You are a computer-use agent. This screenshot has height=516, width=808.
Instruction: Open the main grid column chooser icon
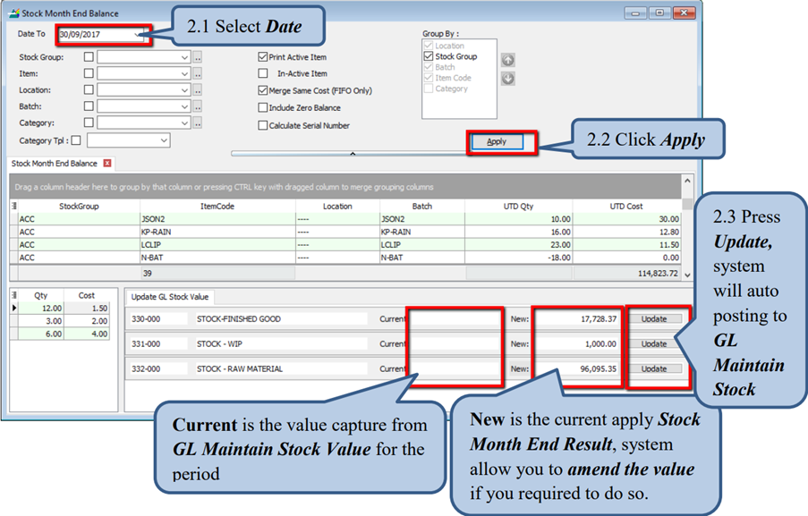coord(14,206)
